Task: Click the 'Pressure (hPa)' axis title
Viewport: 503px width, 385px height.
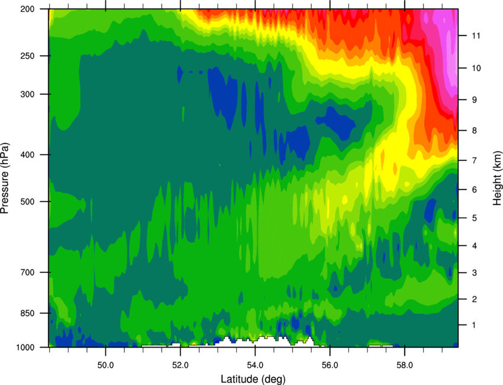Action: click(5, 178)
